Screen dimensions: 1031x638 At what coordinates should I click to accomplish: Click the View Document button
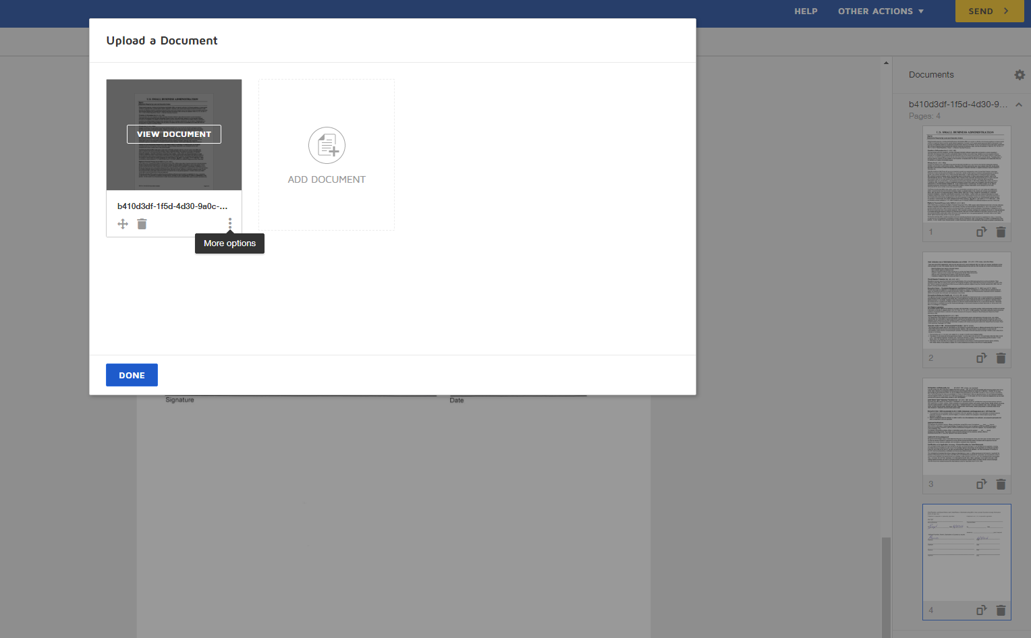(x=174, y=134)
